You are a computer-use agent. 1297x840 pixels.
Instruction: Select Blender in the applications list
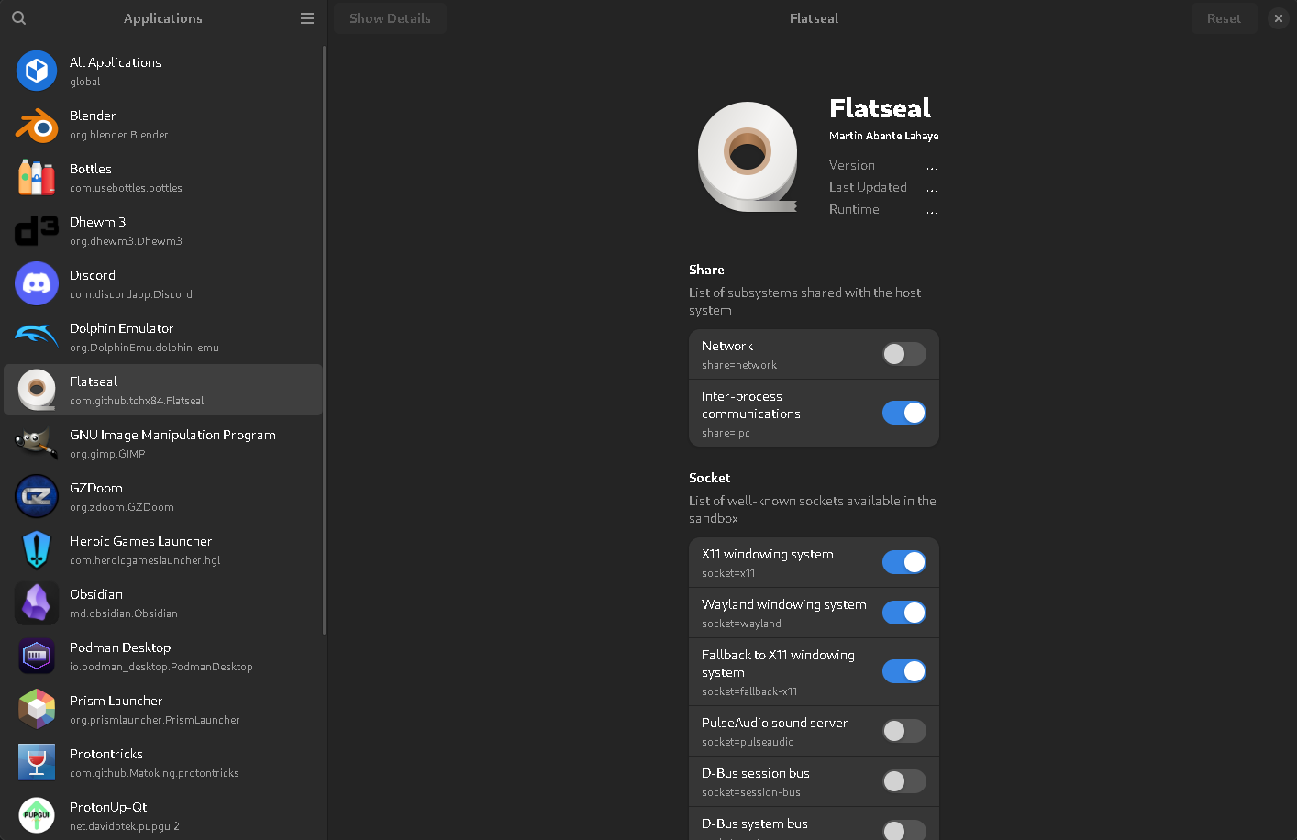(163, 124)
